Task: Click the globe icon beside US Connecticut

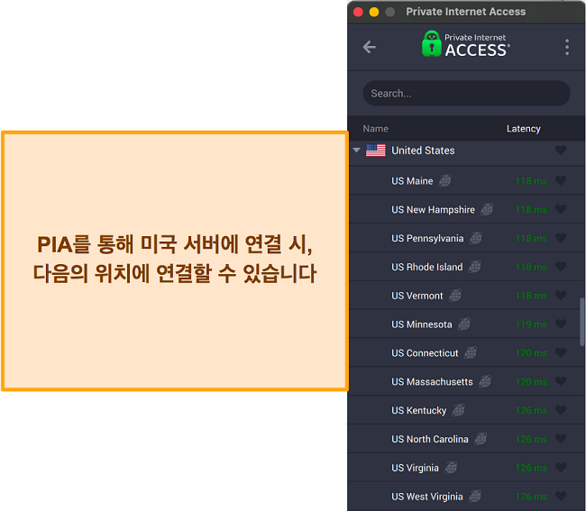Action: click(470, 352)
